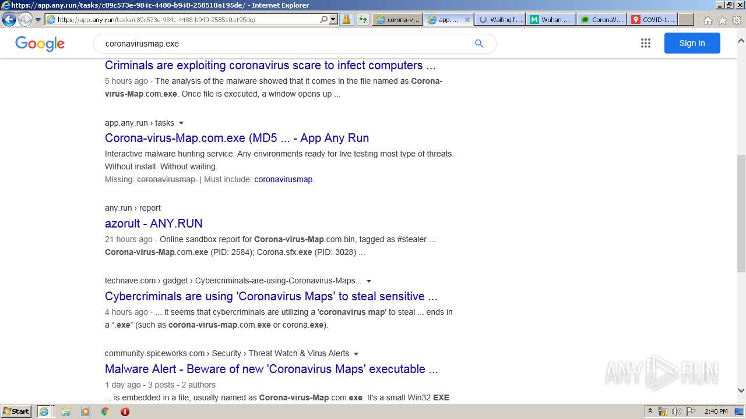
Task: Show hidden system tray icons arrow
Action: [x=650, y=411]
